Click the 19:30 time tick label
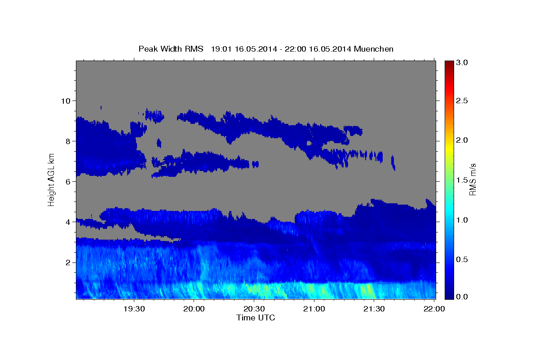539x359 pixels. (134, 309)
